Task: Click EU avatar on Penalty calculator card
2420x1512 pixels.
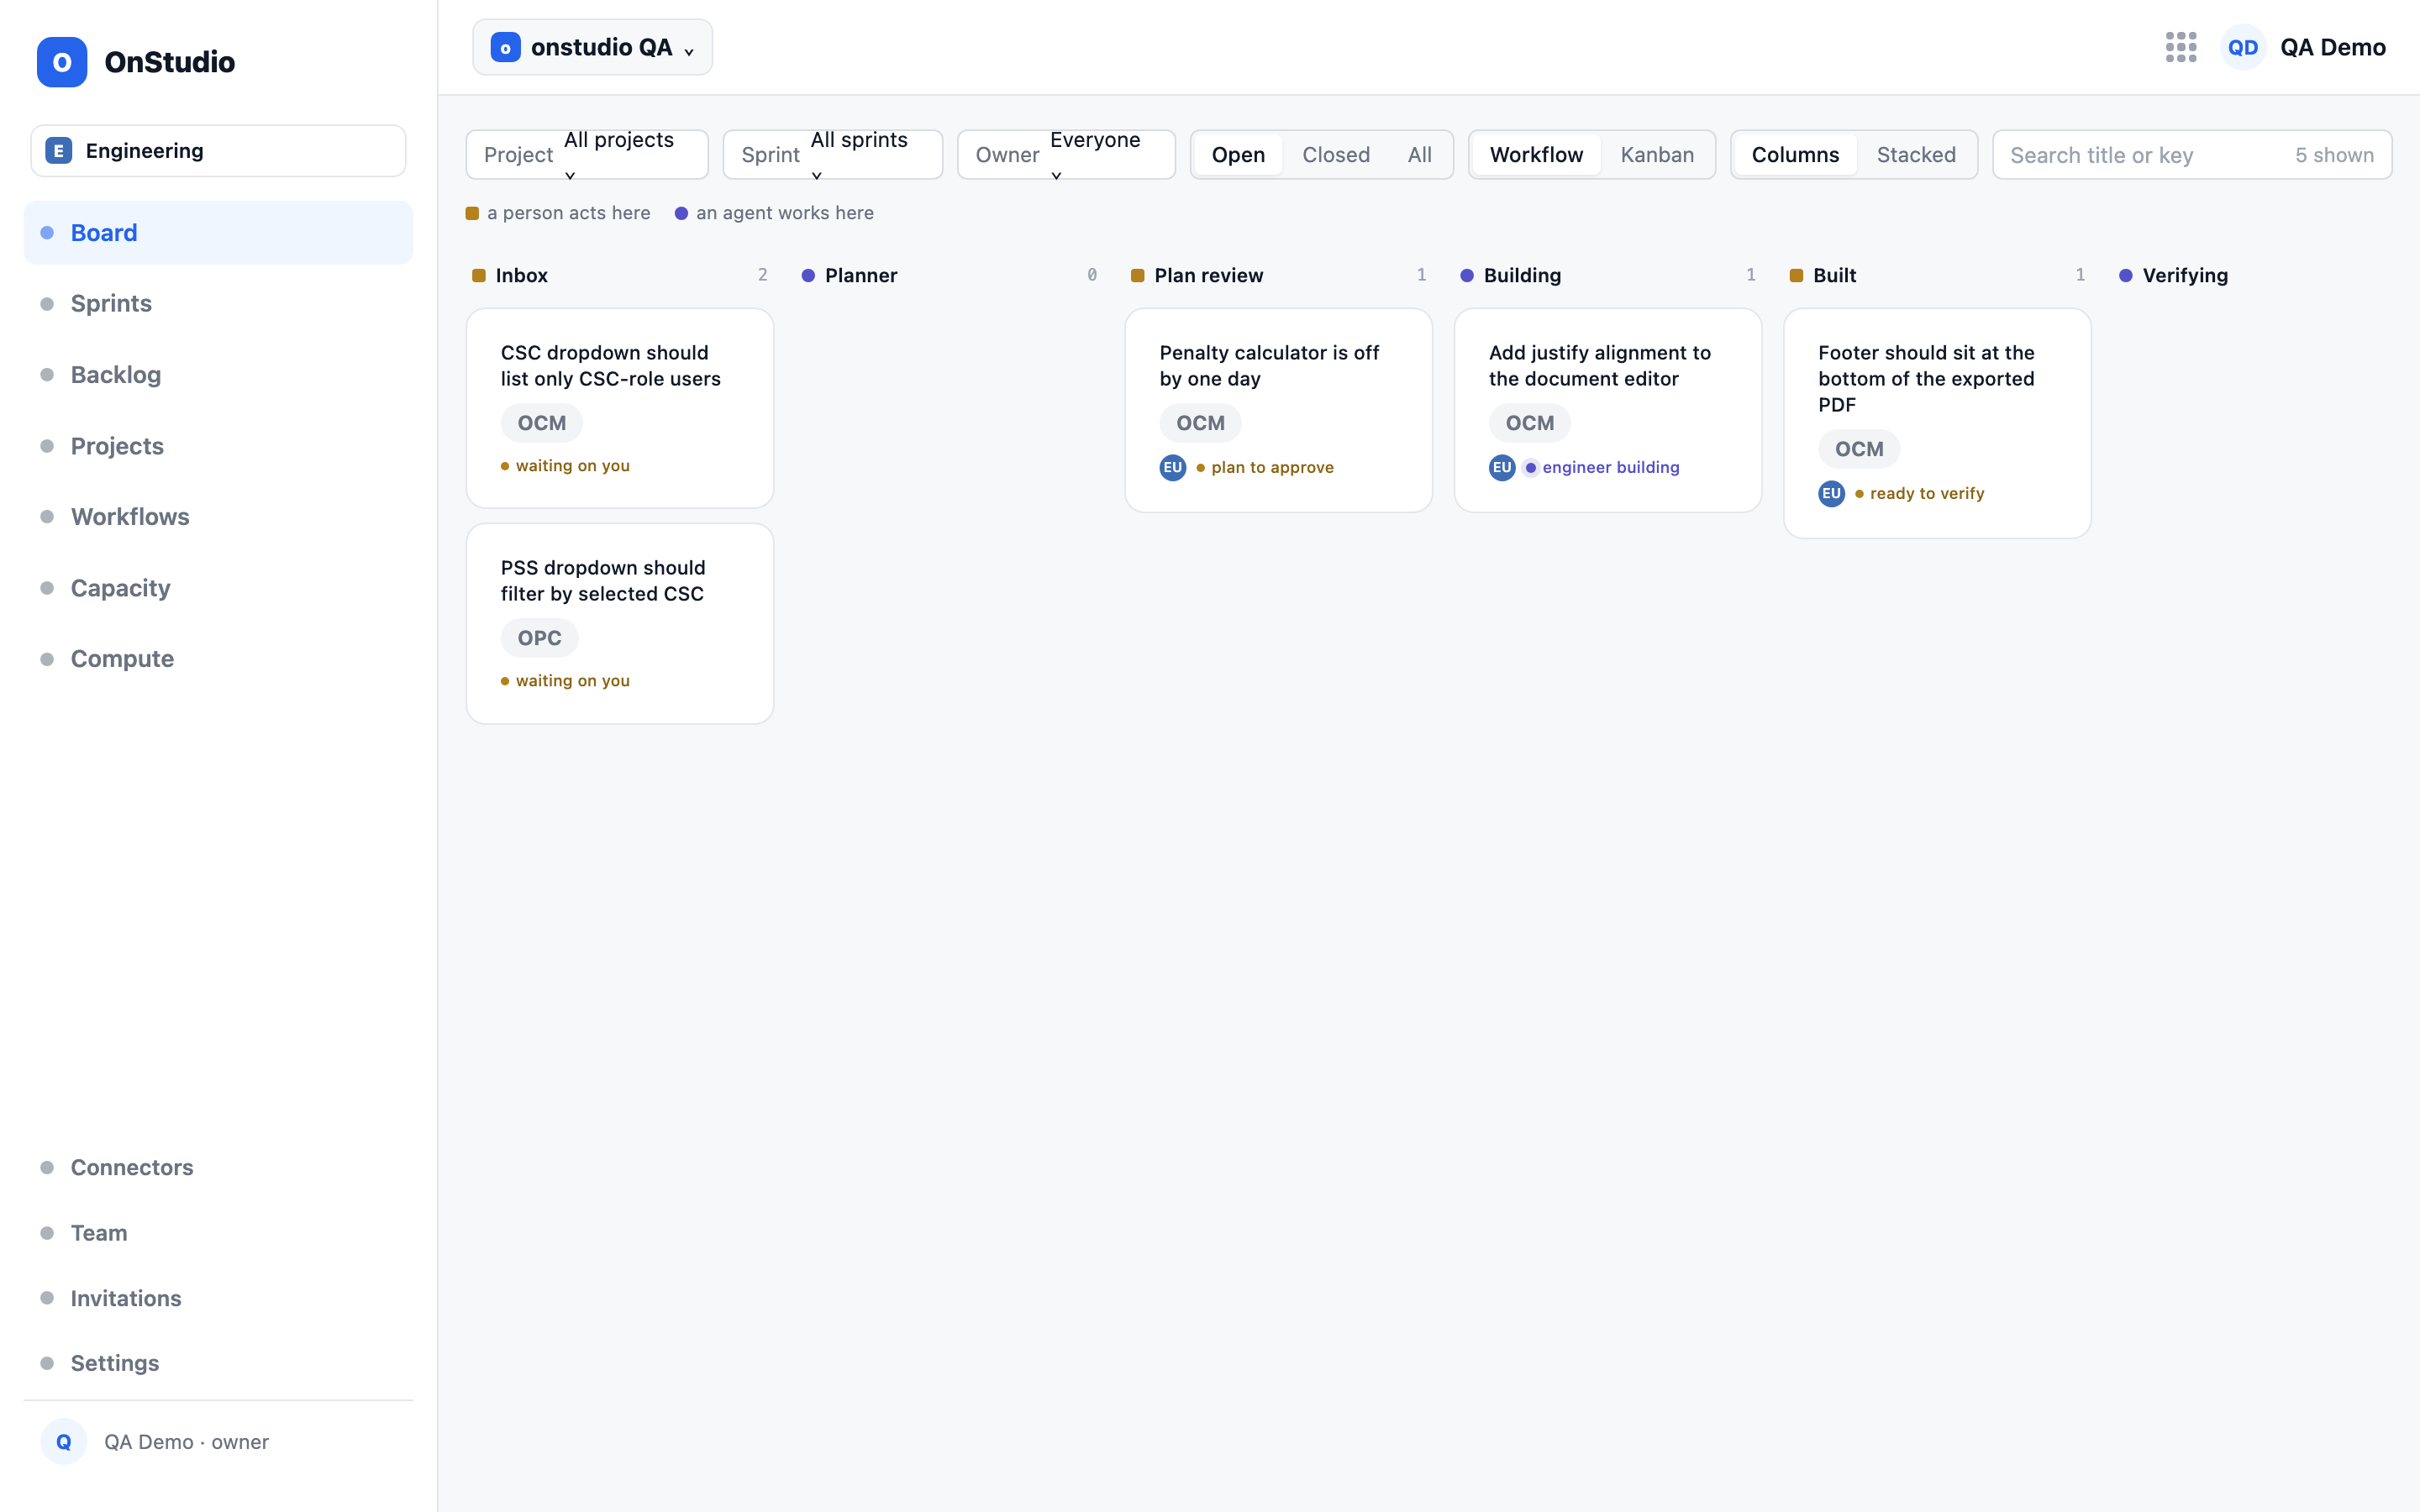Action: click(1172, 467)
